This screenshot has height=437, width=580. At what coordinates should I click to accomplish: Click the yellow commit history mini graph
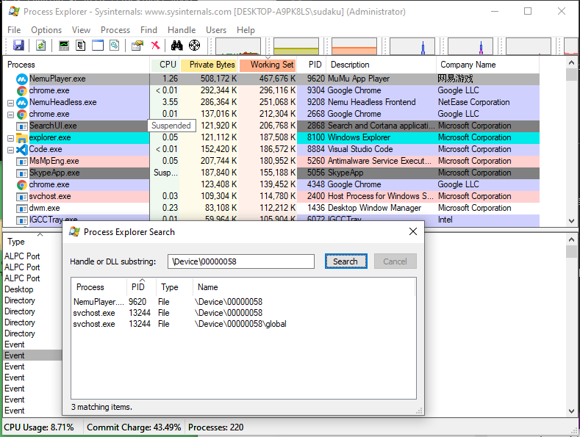(x=296, y=46)
